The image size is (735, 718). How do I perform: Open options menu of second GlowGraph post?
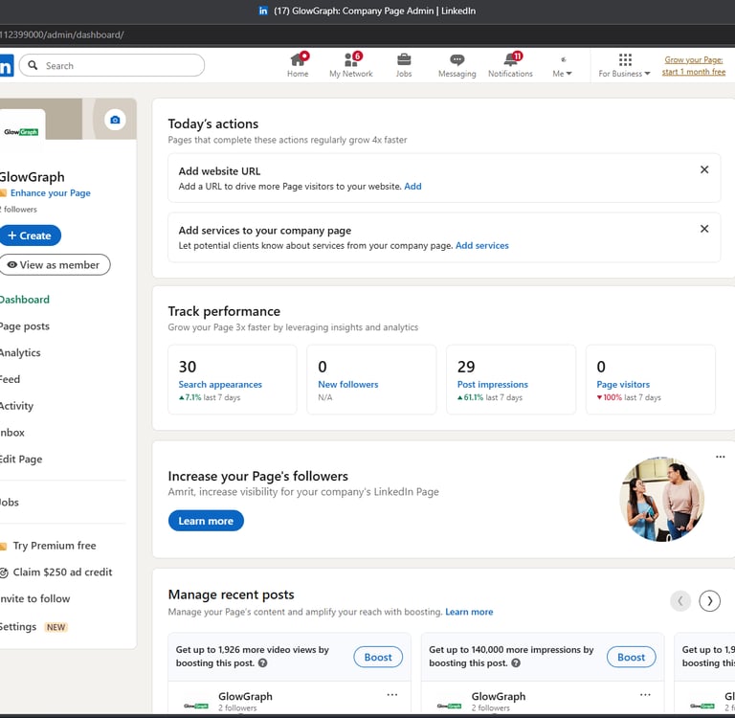pos(645,695)
